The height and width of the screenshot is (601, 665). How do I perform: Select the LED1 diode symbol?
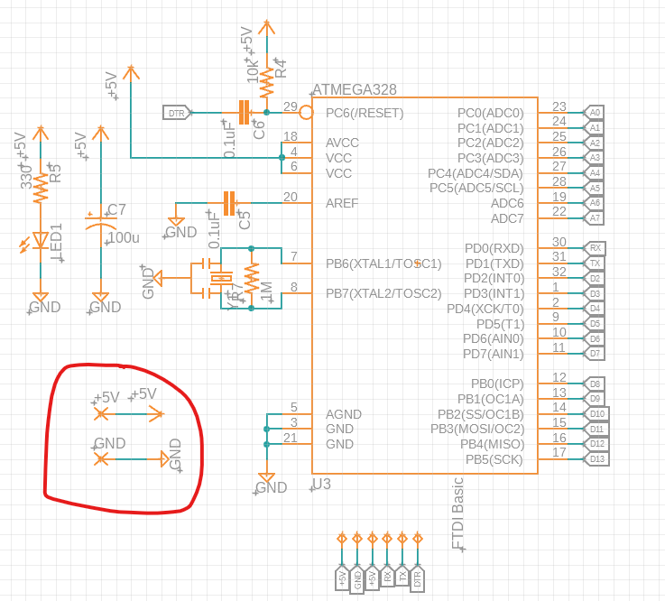40,241
